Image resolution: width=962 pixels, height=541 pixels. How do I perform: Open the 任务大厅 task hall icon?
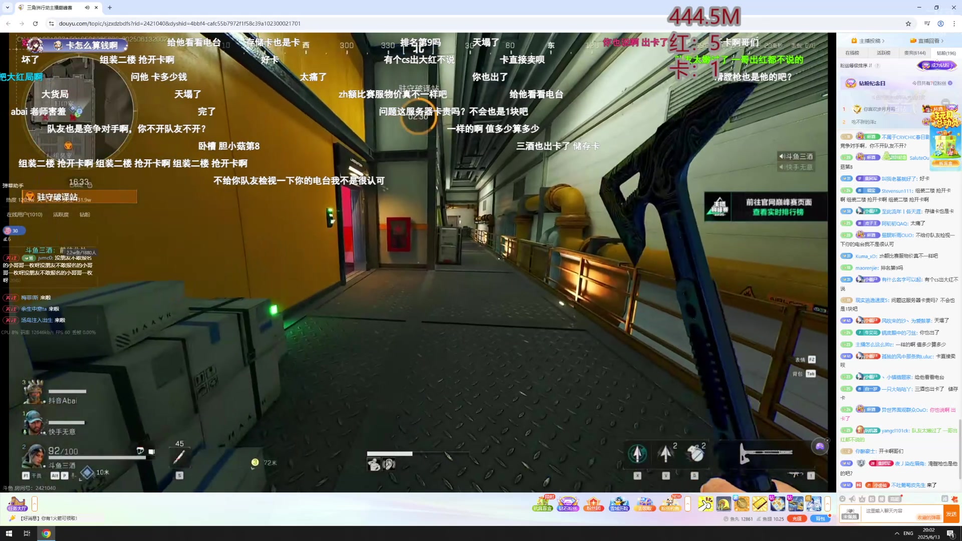click(17, 503)
